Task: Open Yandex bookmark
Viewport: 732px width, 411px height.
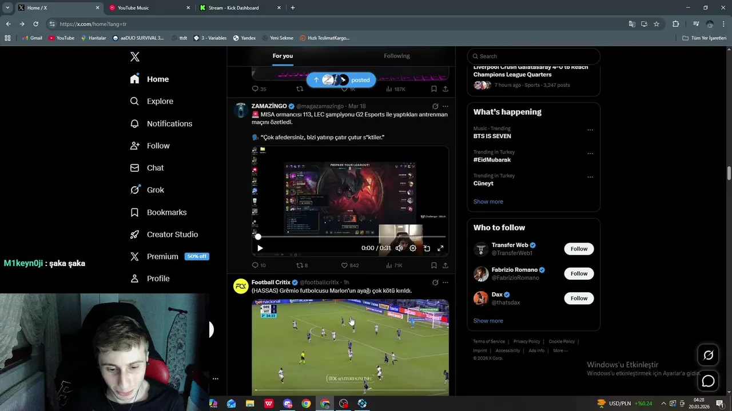Action: click(x=244, y=38)
